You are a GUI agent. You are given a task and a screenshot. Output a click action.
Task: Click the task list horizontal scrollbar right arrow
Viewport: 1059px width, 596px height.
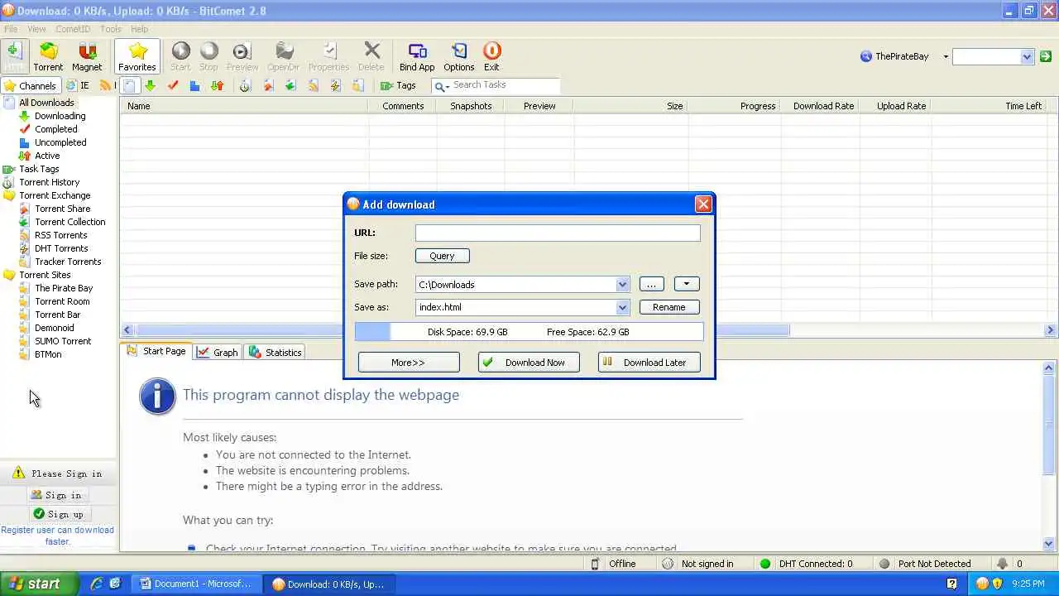coord(1050,330)
